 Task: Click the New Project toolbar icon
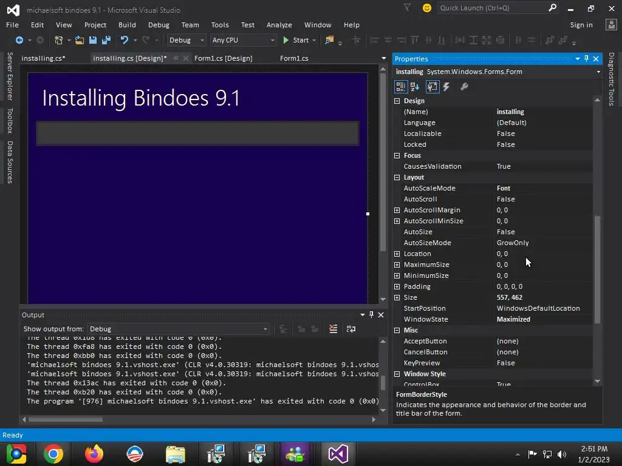[x=59, y=40]
